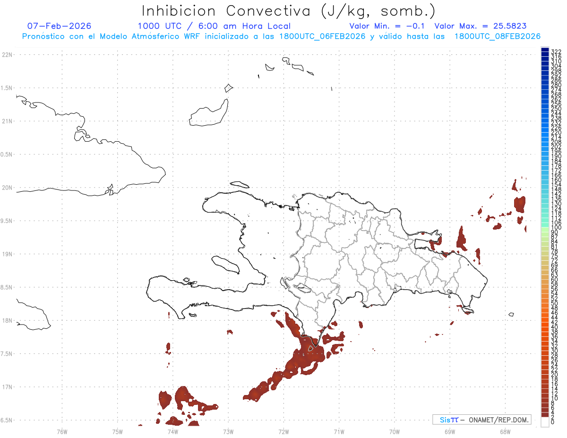Viewport: 567px width, 438px height.
Task: Select the darkest blue swatch atop the color bar
Action: (x=545, y=50)
